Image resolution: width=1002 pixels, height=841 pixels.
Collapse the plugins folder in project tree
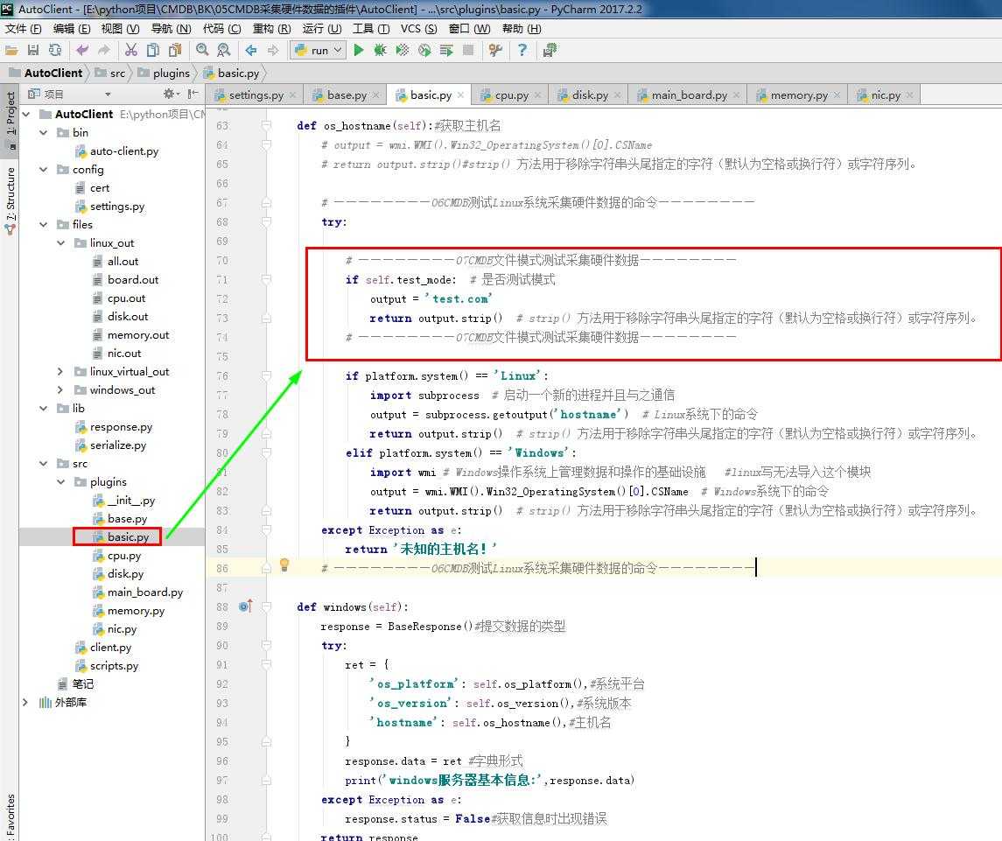click(60, 481)
